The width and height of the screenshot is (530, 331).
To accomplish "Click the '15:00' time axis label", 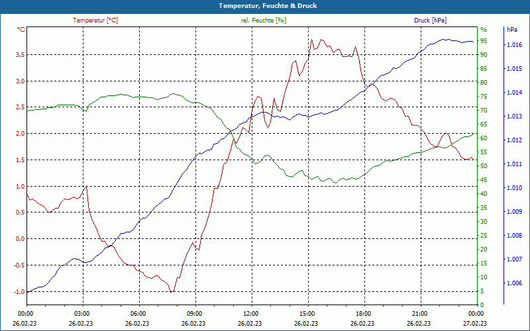I will coord(307,314).
